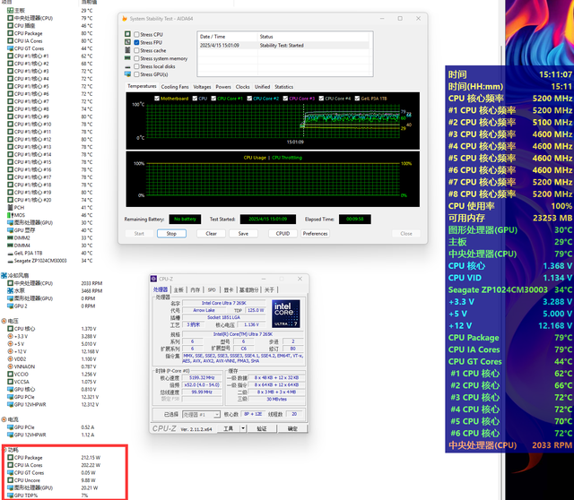Open the 基准跑分 tab in CPU-Z
The width and height of the screenshot is (574, 500).
coord(249,289)
